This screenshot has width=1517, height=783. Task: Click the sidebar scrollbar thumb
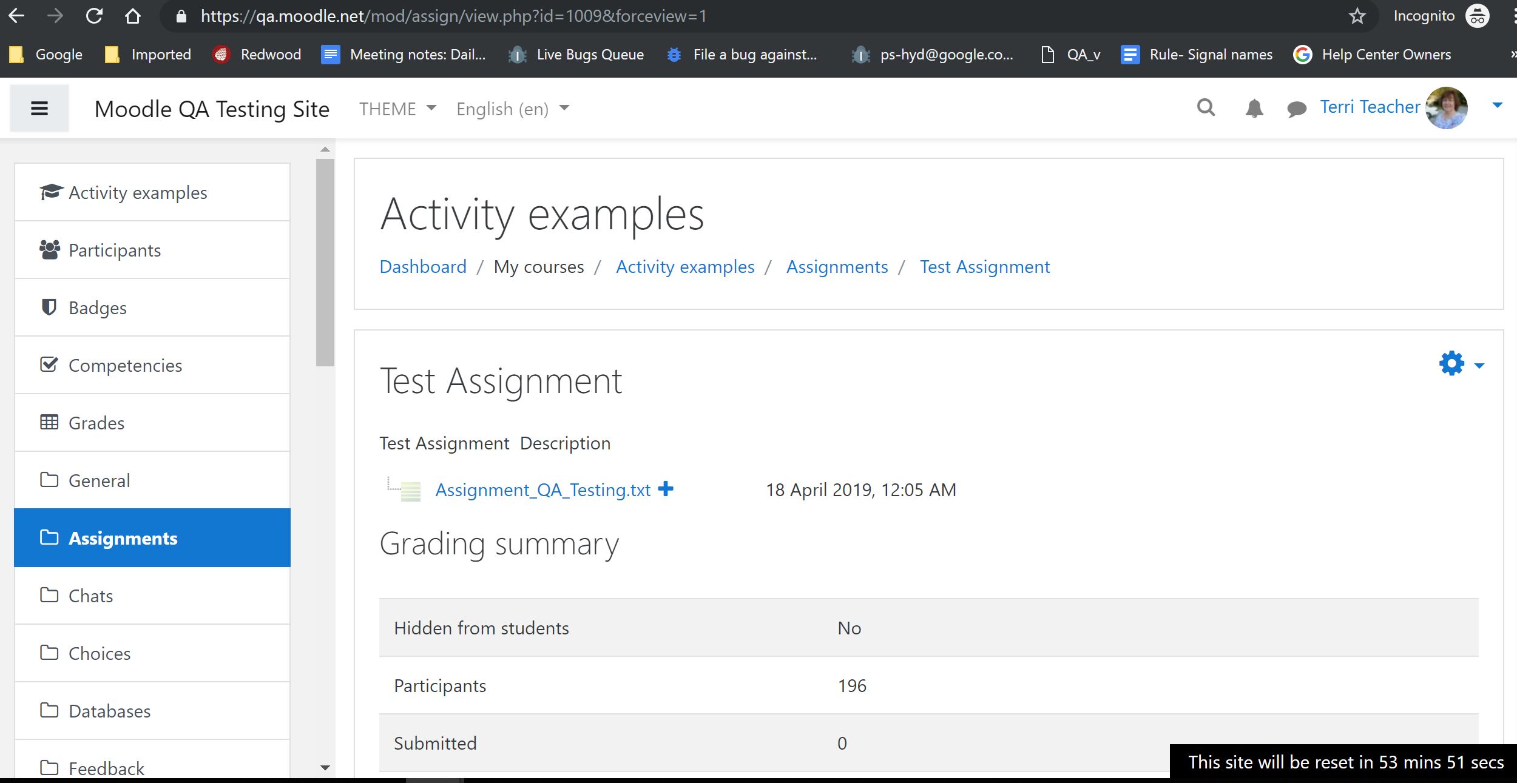(x=325, y=262)
